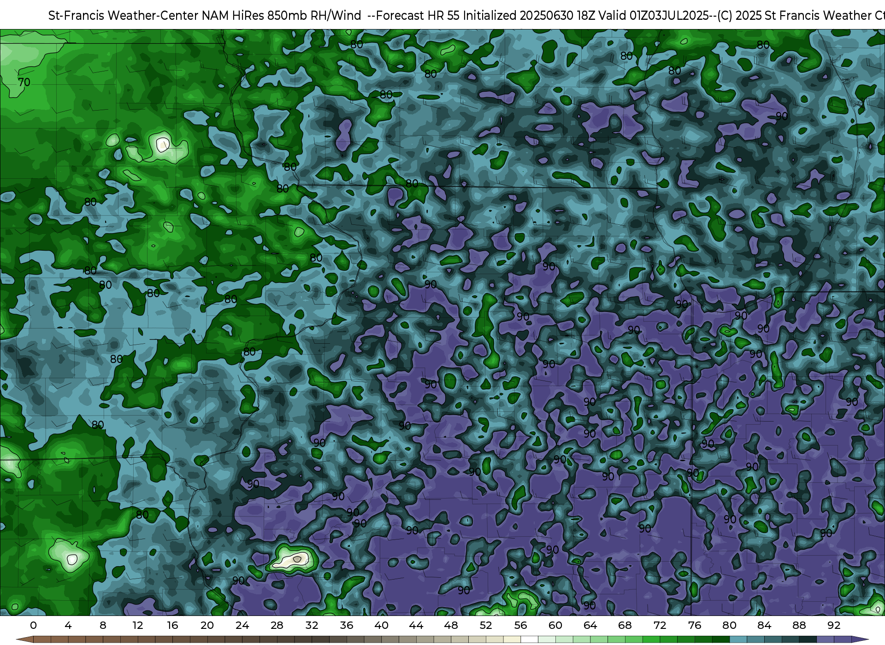The image size is (885, 645).
Task: Click the white swatch on the colorbar
Action: point(529,639)
